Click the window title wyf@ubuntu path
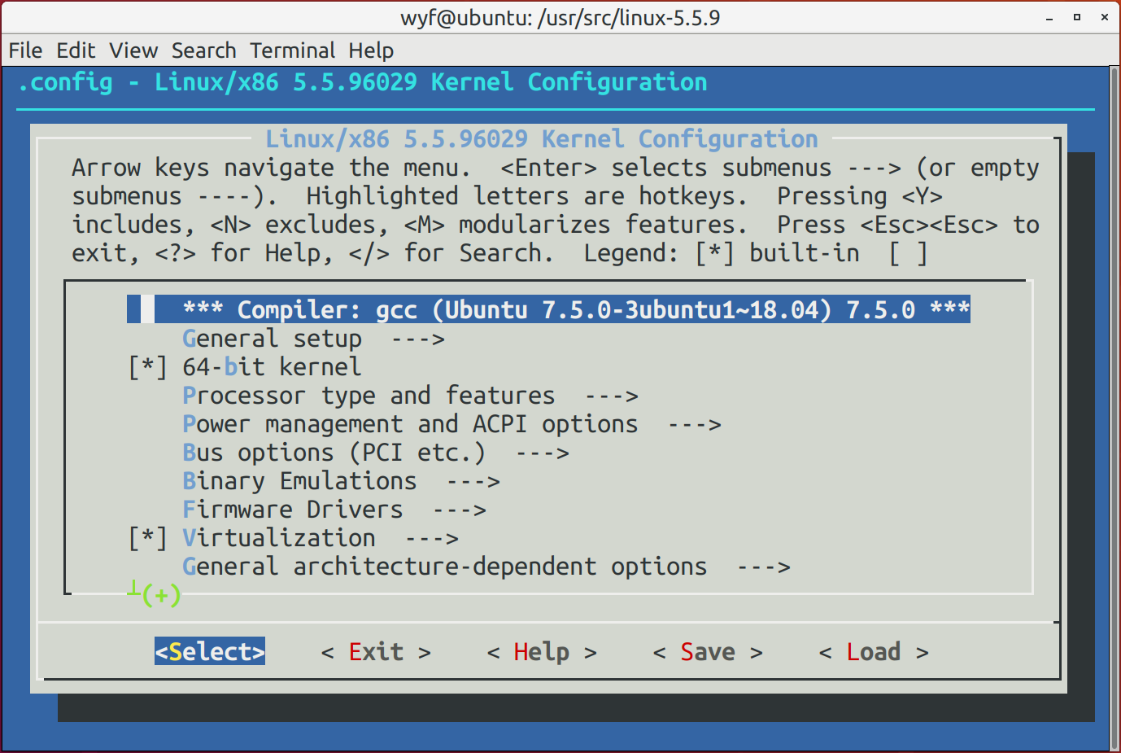This screenshot has width=1121, height=753. point(560,18)
